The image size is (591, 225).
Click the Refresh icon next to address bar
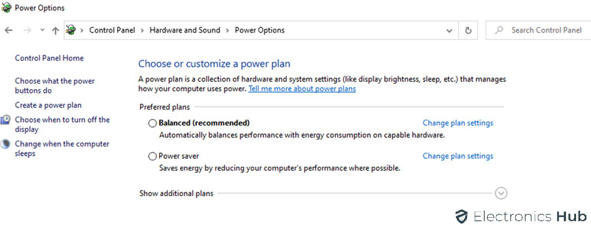[468, 30]
